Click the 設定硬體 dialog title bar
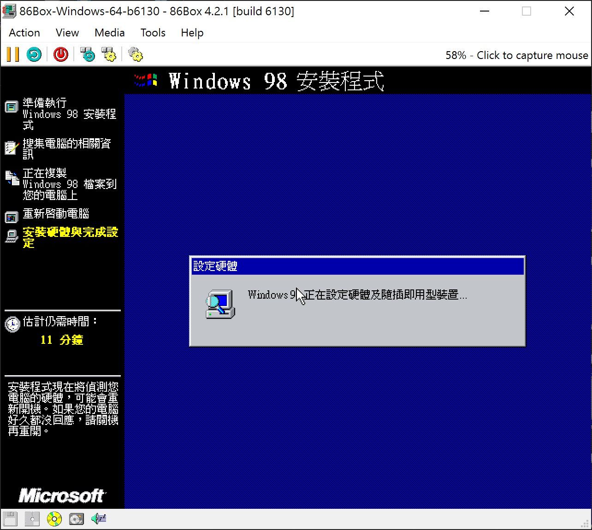The height and width of the screenshot is (530, 592). point(357,266)
